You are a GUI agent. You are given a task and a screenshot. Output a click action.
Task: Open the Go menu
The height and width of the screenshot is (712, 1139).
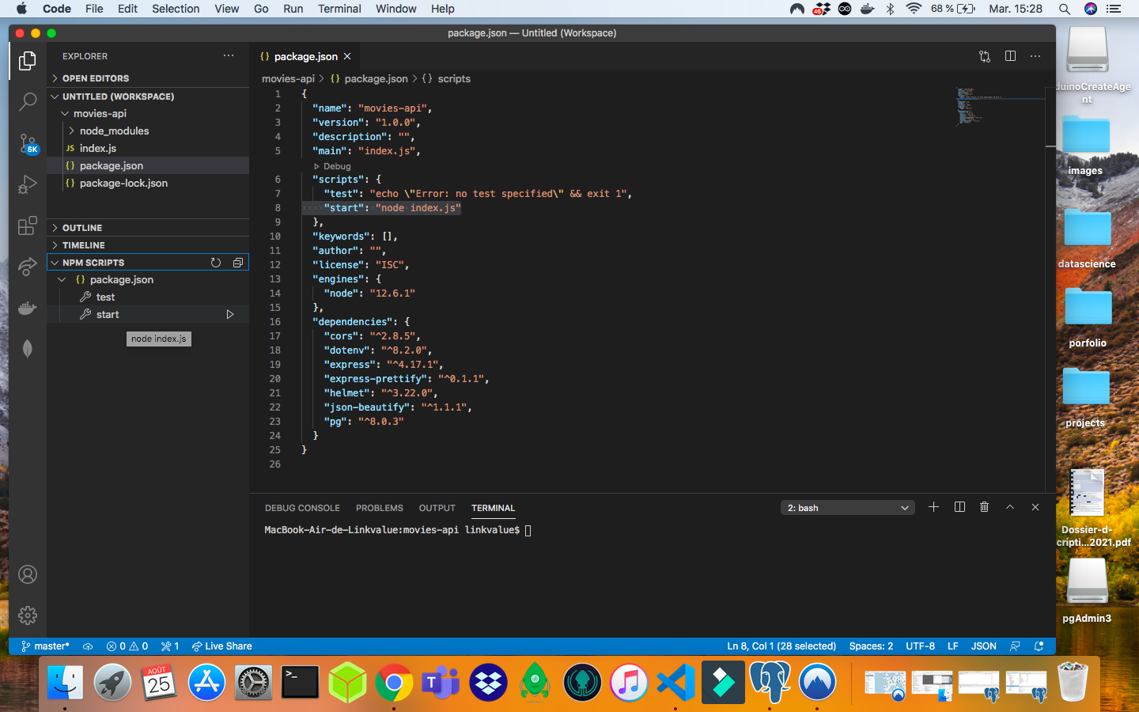pyautogui.click(x=261, y=9)
